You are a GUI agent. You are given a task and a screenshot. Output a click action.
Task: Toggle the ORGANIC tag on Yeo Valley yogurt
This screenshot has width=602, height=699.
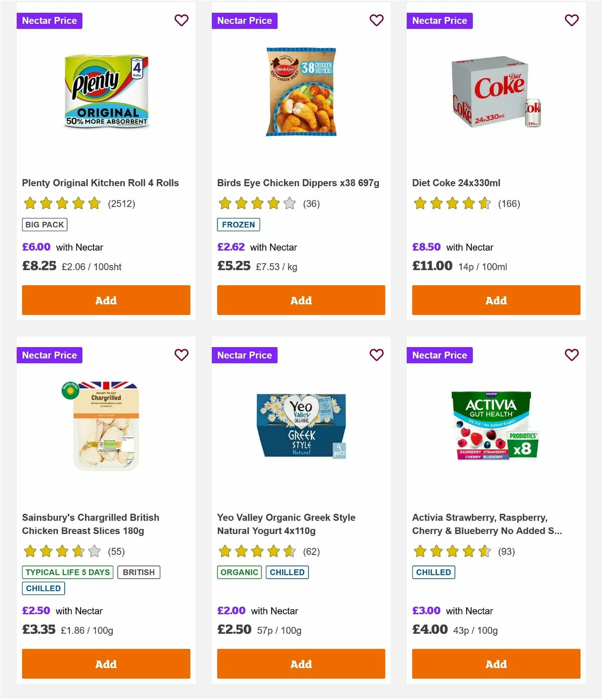239,572
